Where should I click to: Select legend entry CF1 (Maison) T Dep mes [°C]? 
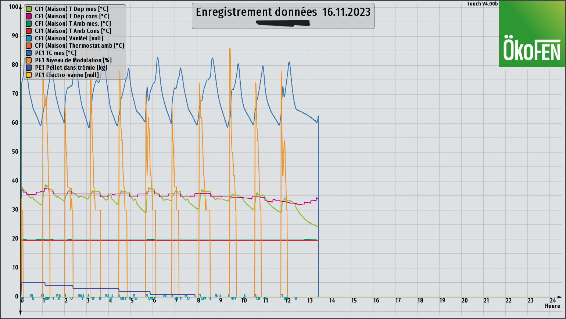tap(72, 9)
